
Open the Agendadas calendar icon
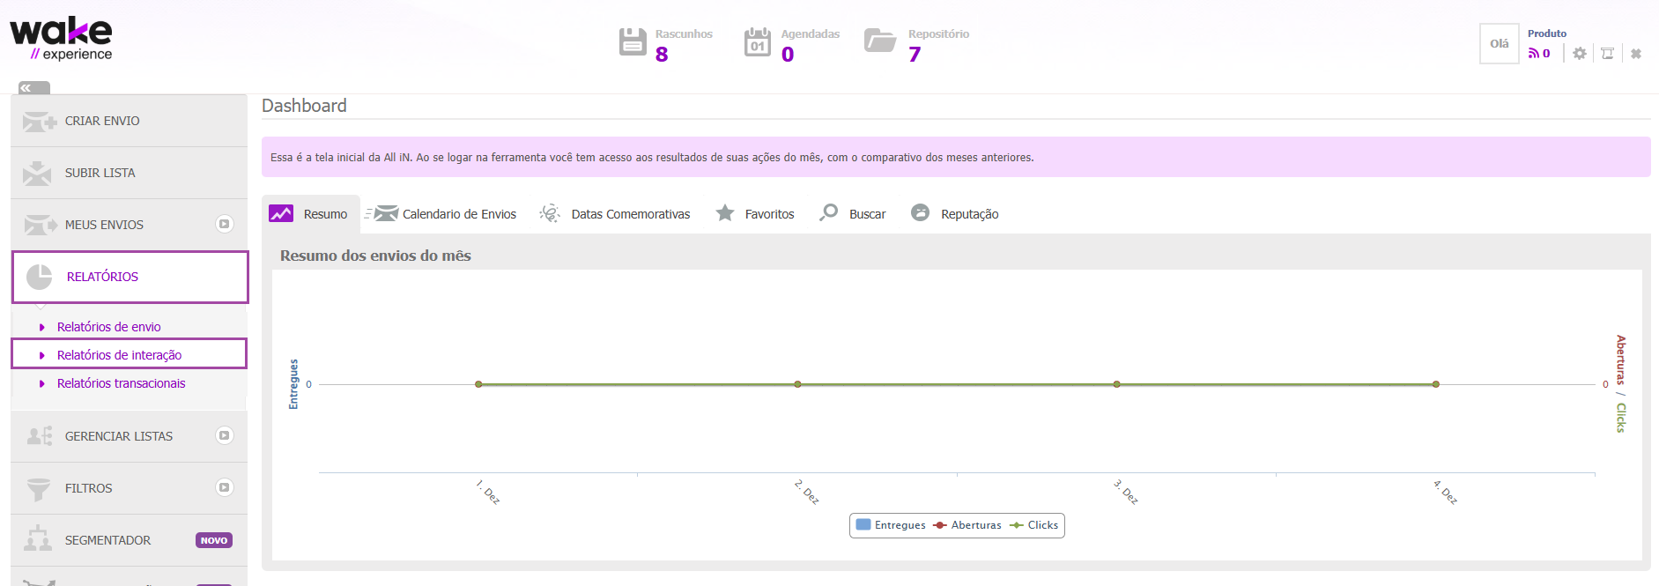point(758,41)
